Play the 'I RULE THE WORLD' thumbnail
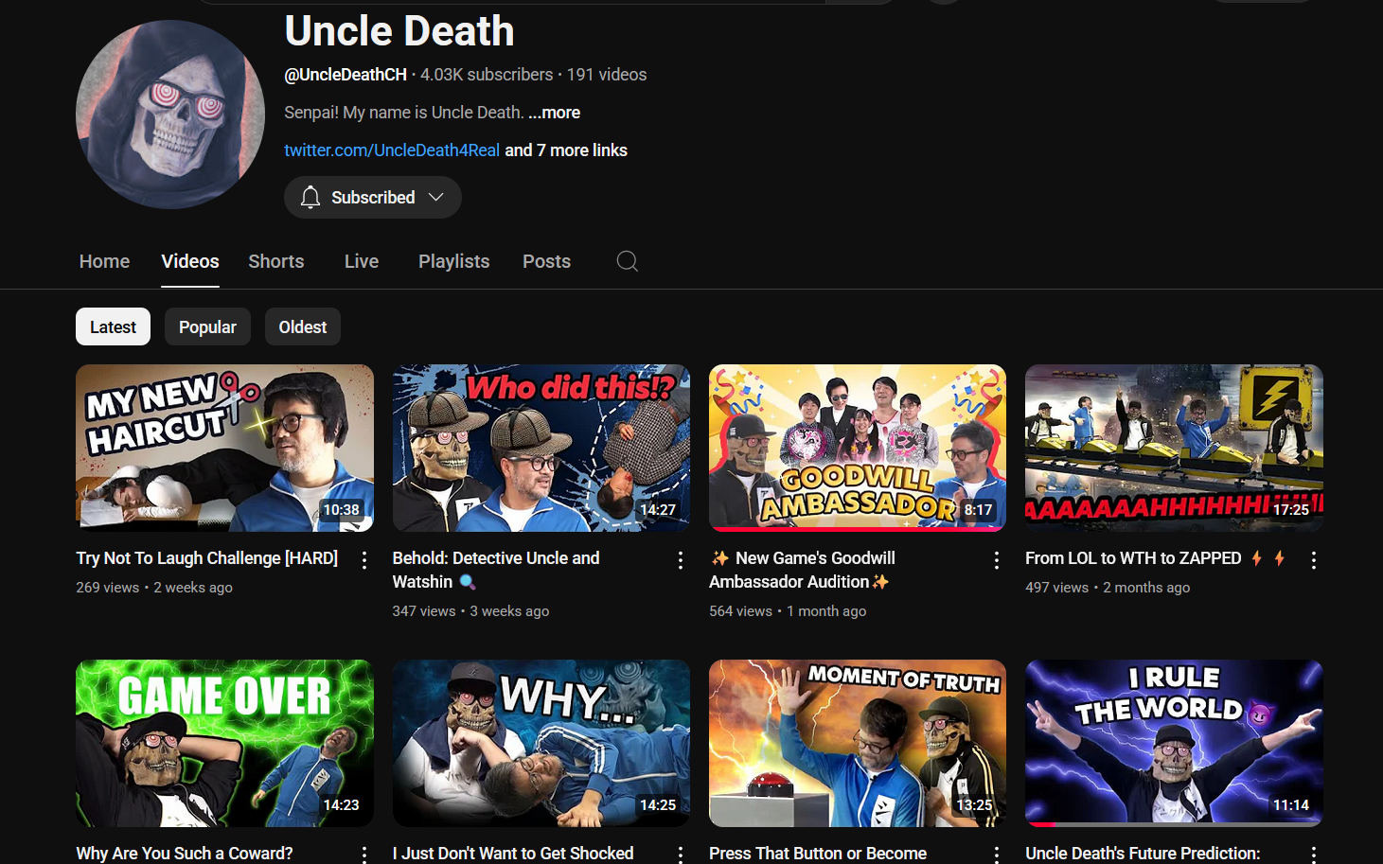 pos(1174,743)
